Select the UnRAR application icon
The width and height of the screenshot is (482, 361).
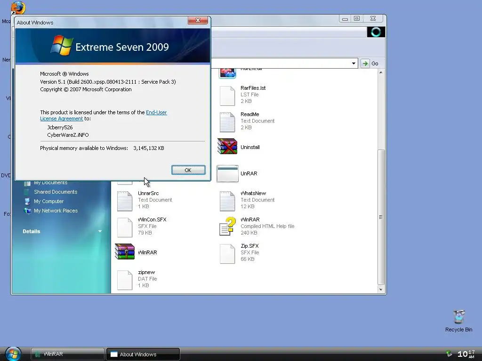click(x=227, y=174)
